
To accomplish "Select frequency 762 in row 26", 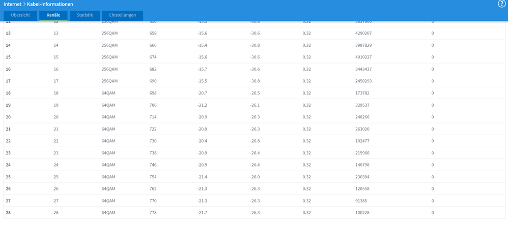I will [153, 189].
